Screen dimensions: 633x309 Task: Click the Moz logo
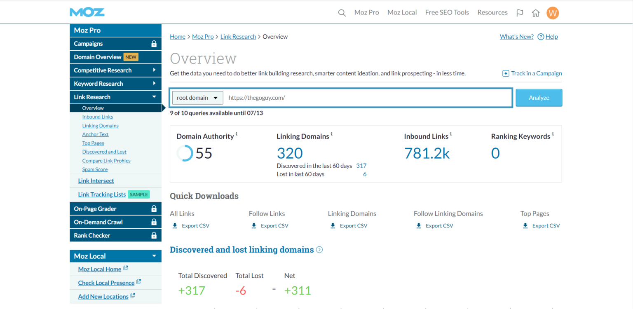(87, 12)
